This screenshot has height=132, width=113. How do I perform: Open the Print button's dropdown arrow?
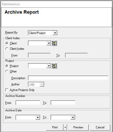point(65,127)
